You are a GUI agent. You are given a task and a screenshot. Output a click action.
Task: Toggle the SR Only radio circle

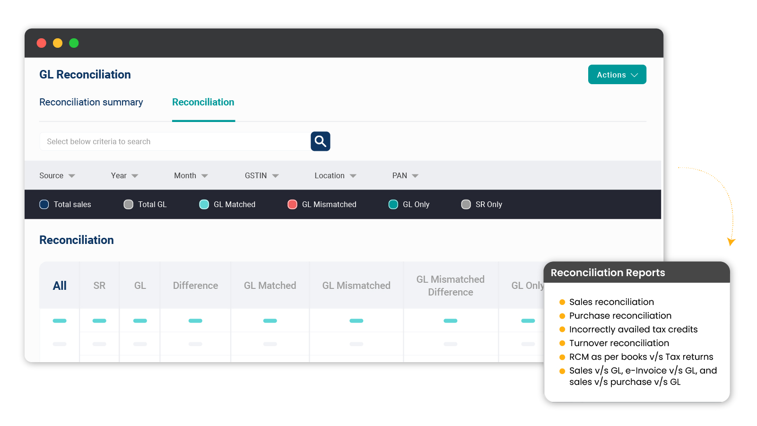(x=466, y=204)
